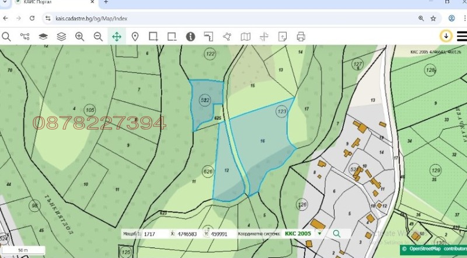This screenshot has width=467, height=258.
Task: Open the layers stack tool
Action: pos(61,36)
